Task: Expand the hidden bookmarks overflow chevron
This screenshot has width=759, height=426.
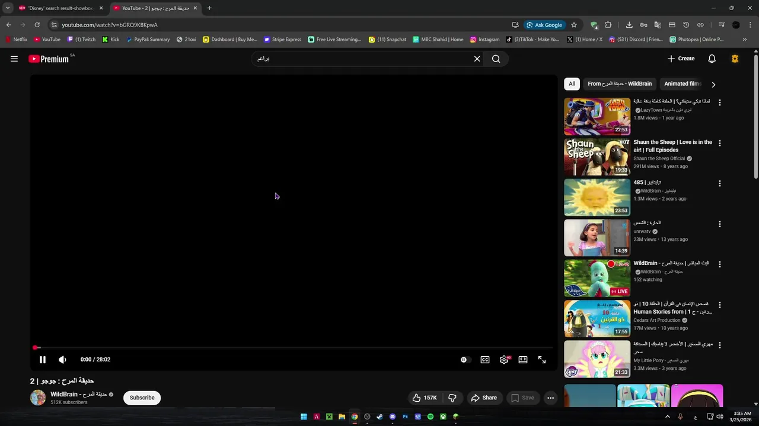Action: (745, 40)
